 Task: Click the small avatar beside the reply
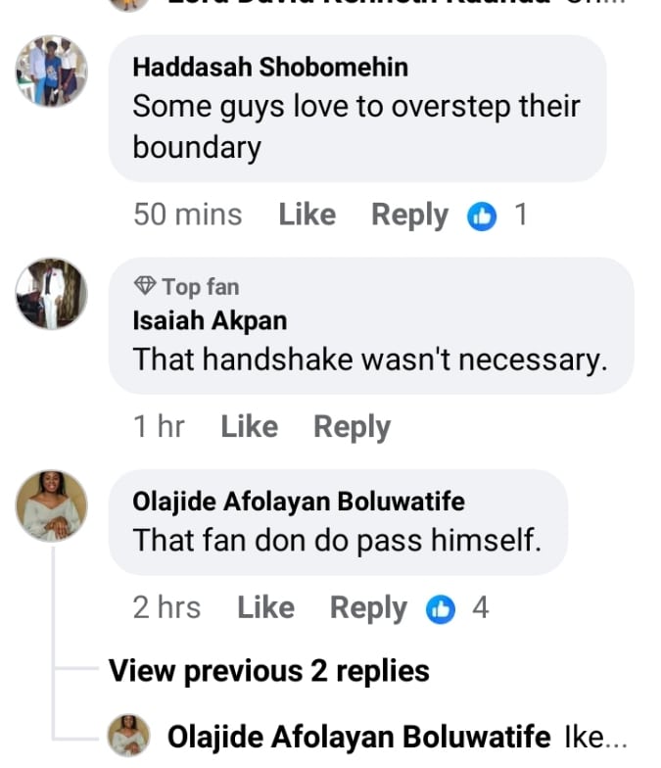(128, 735)
